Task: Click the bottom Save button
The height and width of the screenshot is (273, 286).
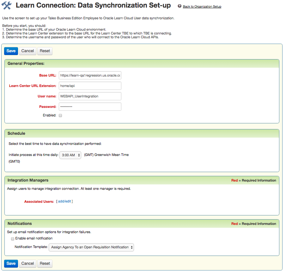Action: pyautogui.click(x=11, y=264)
